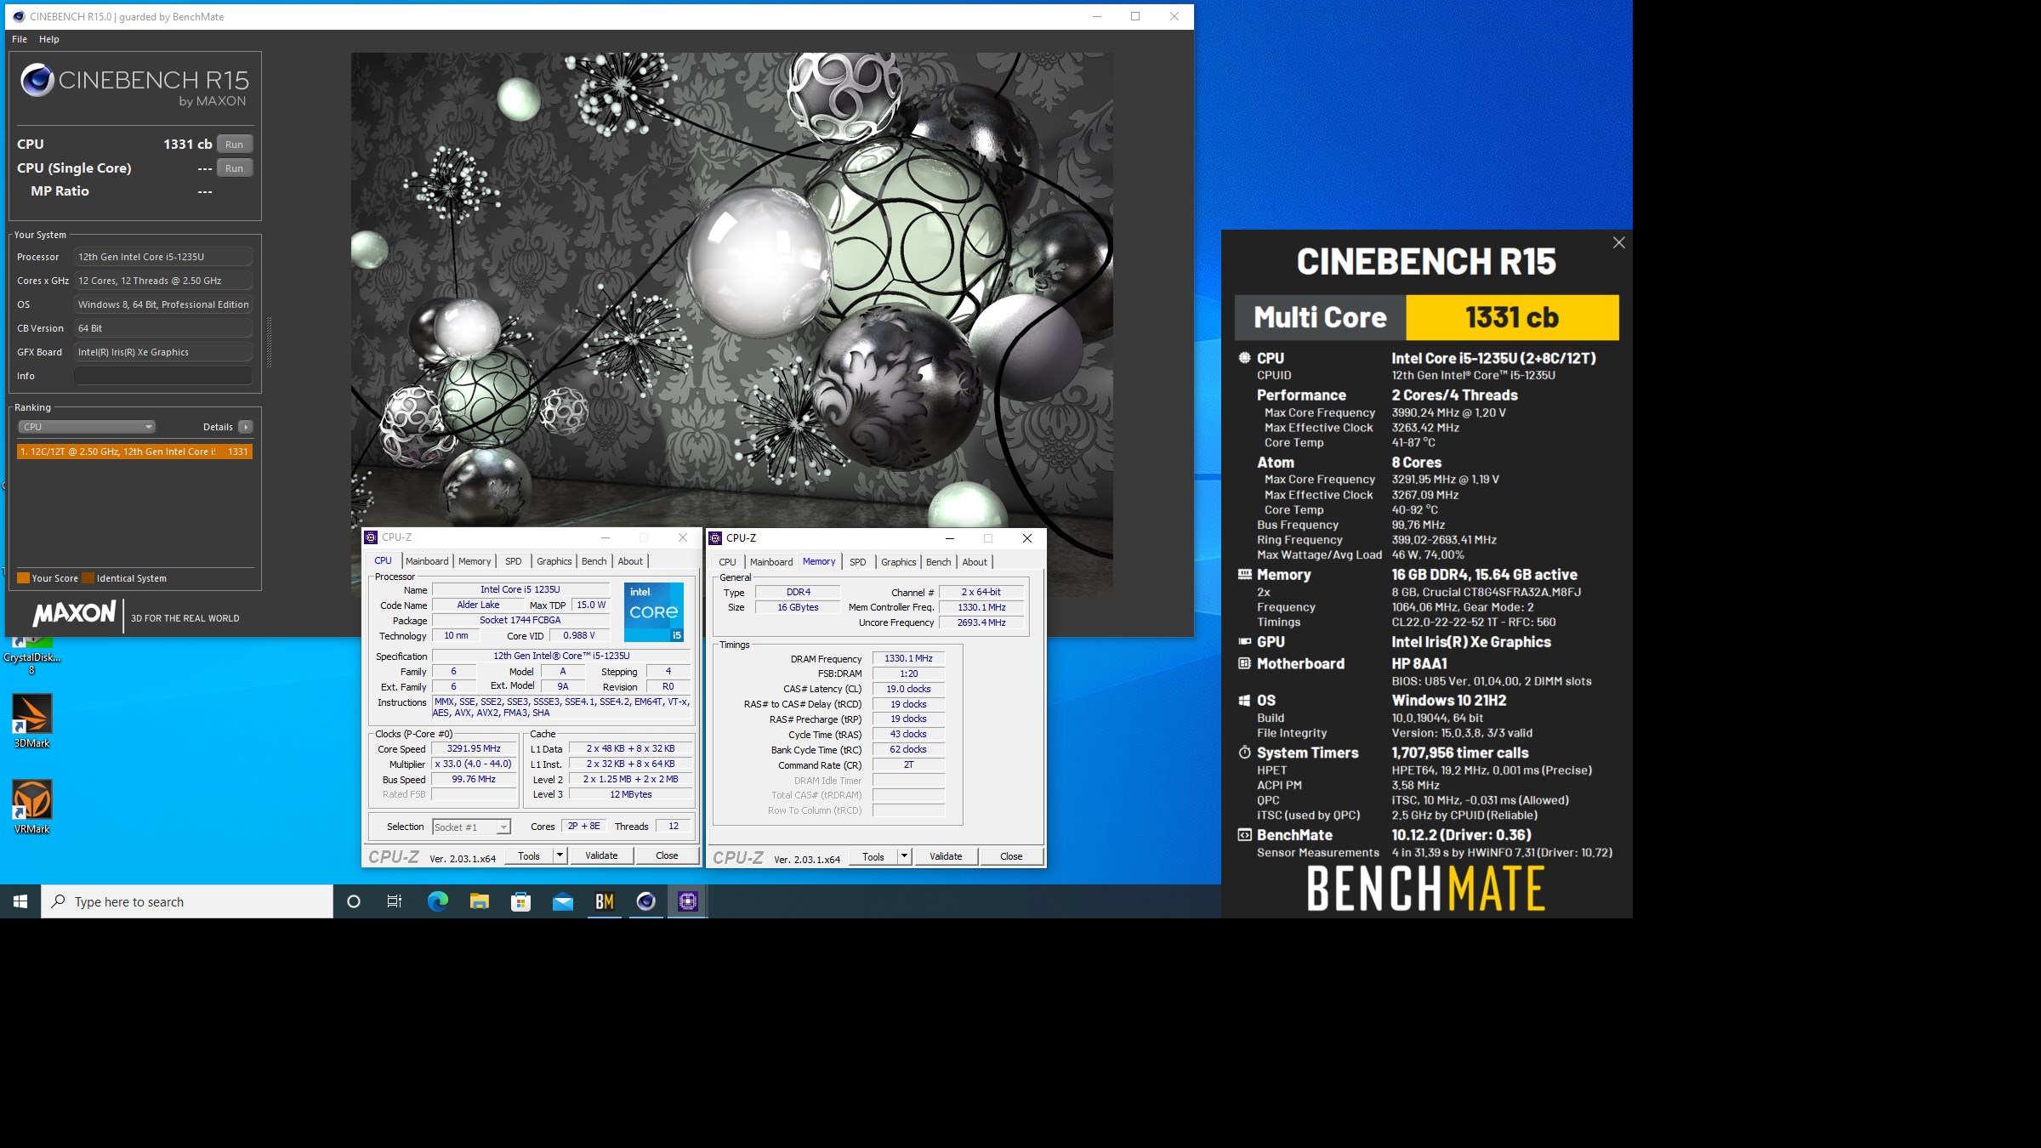Open Graphics tab in right CPU-Z window
This screenshot has width=2041, height=1148.
point(899,562)
